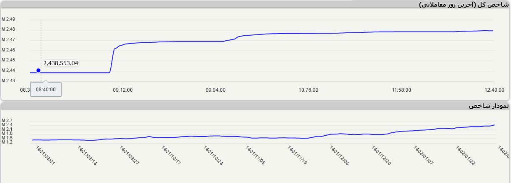The width and height of the screenshot is (511, 183).
Task: Click the M 2.46 y-axis label
Action: coord(8,50)
